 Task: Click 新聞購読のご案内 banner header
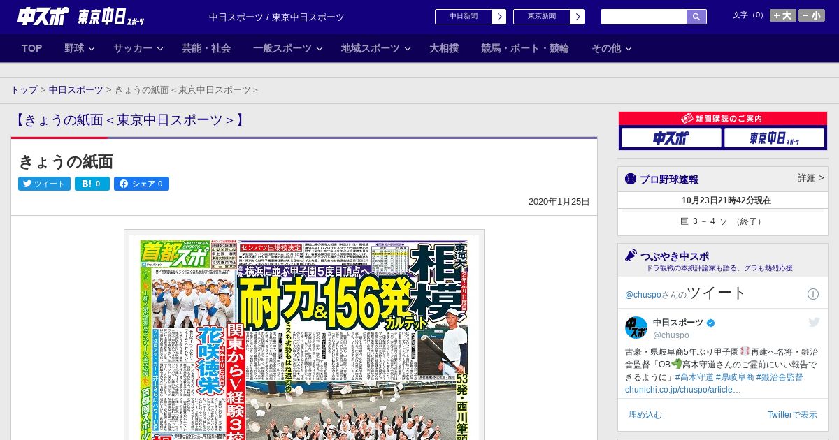coord(722,119)
